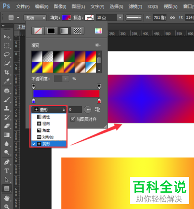Click the gradient angle input field
The width and height of the screenshot is (194, 209).
(75, 110)
